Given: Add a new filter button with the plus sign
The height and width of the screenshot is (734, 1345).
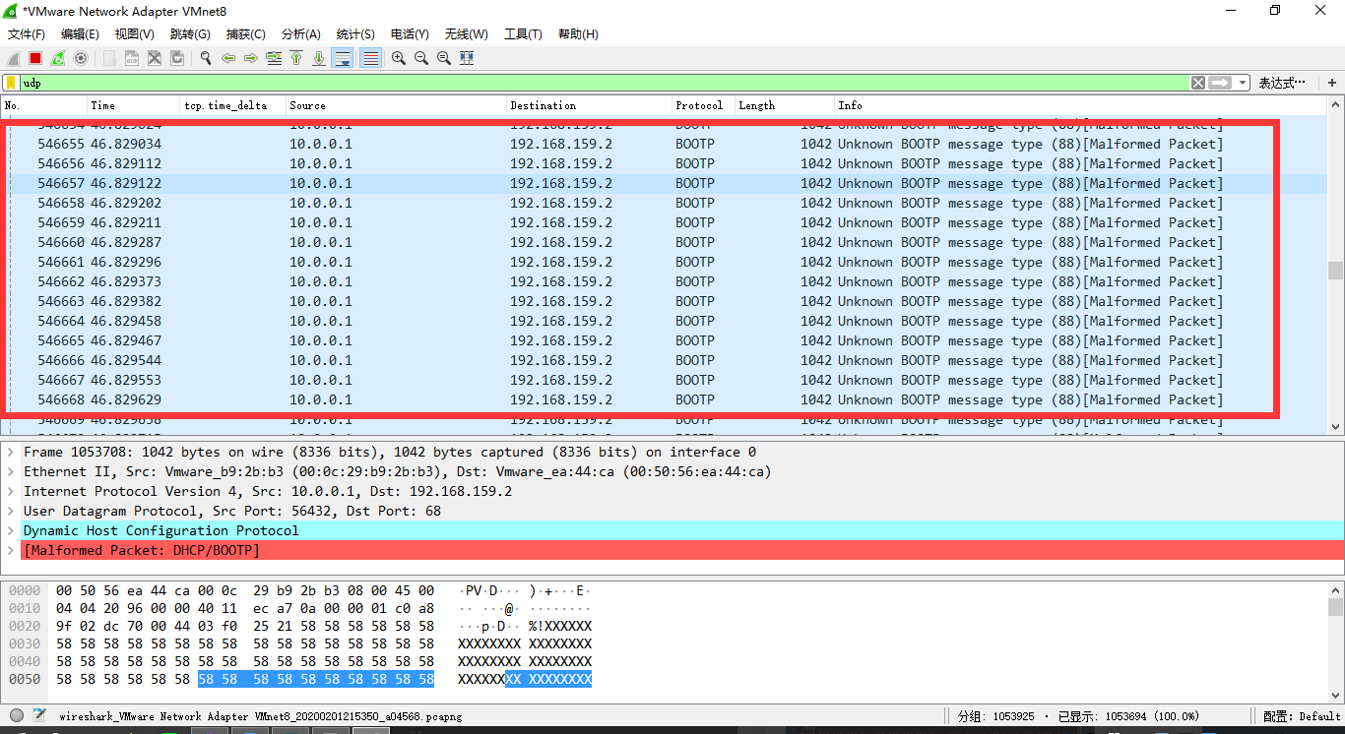Looking at the screenshot, I should point(1332,82).
